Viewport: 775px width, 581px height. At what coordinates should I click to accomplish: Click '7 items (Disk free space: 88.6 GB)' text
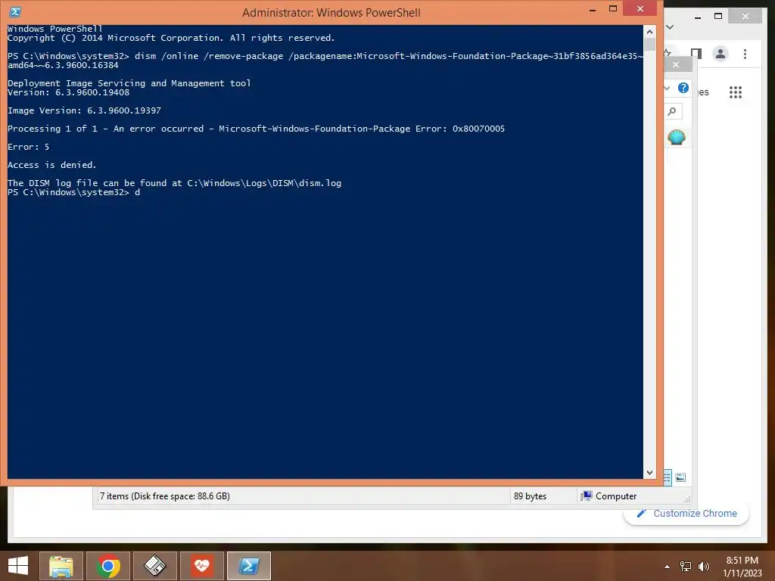tap(164, 496)
